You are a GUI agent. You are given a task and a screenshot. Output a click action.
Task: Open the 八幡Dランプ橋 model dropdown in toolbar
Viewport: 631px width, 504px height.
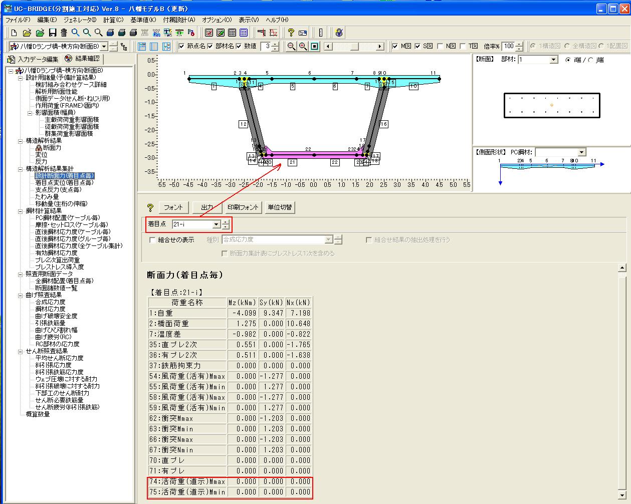point(104,47)
